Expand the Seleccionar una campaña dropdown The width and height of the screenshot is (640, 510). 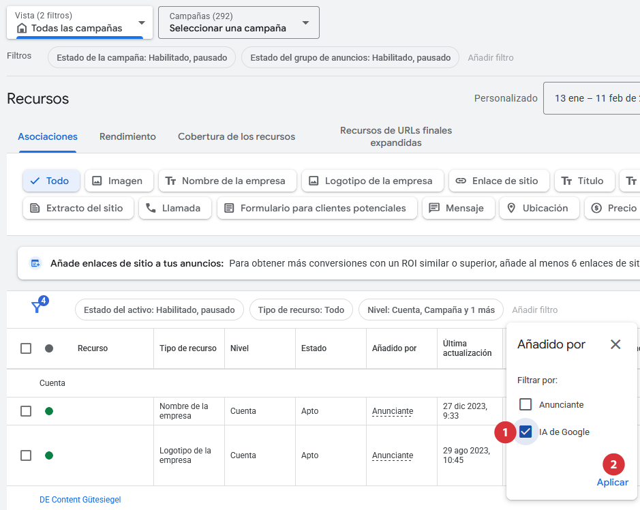click(x=239, y=22)
